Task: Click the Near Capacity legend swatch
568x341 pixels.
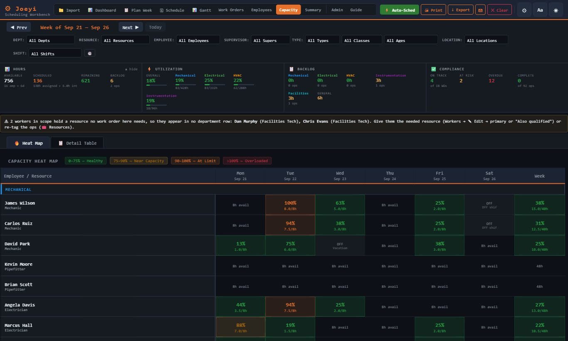Action: (139, 161)
